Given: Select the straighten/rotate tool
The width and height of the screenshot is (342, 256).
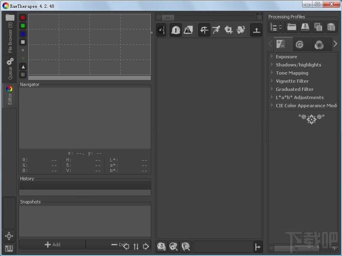Looking at the screenshot, I should (x=241, y=30).
